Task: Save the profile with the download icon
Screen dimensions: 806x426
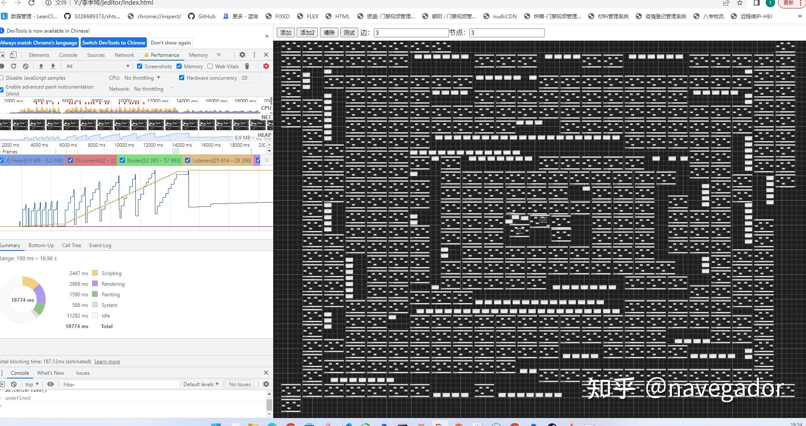Action: (x=53, y=66)
